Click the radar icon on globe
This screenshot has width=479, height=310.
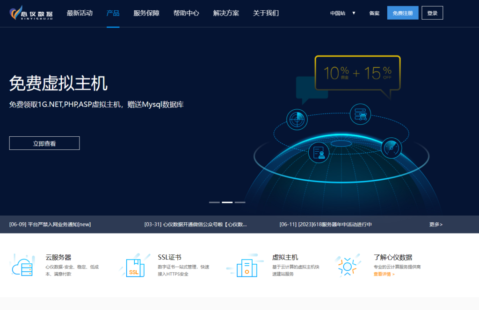(297, 120)
